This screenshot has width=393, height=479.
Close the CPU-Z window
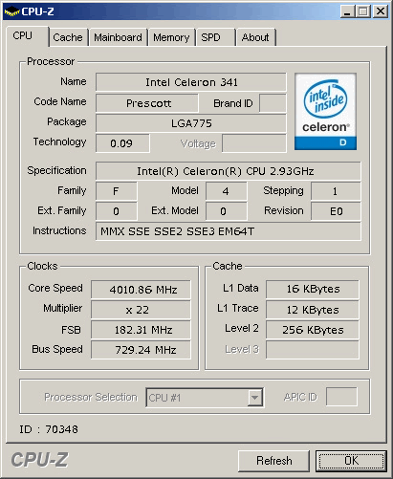click(x=381, y=11)
